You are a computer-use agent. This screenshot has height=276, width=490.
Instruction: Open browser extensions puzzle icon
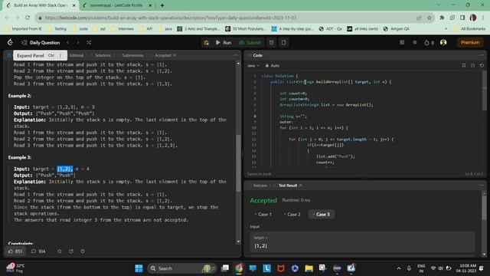click(x=442, y=18)
